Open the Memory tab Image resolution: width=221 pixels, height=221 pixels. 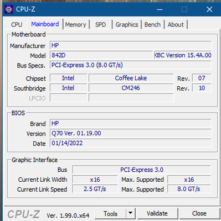pos(75,24)
